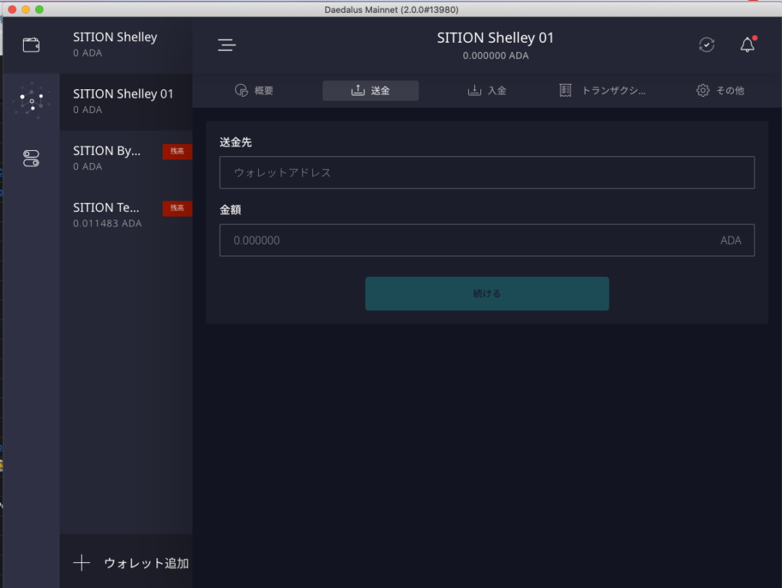Click the gear icon on その他 tab
This screenshot has height=588, width=782.
[703, 90]
